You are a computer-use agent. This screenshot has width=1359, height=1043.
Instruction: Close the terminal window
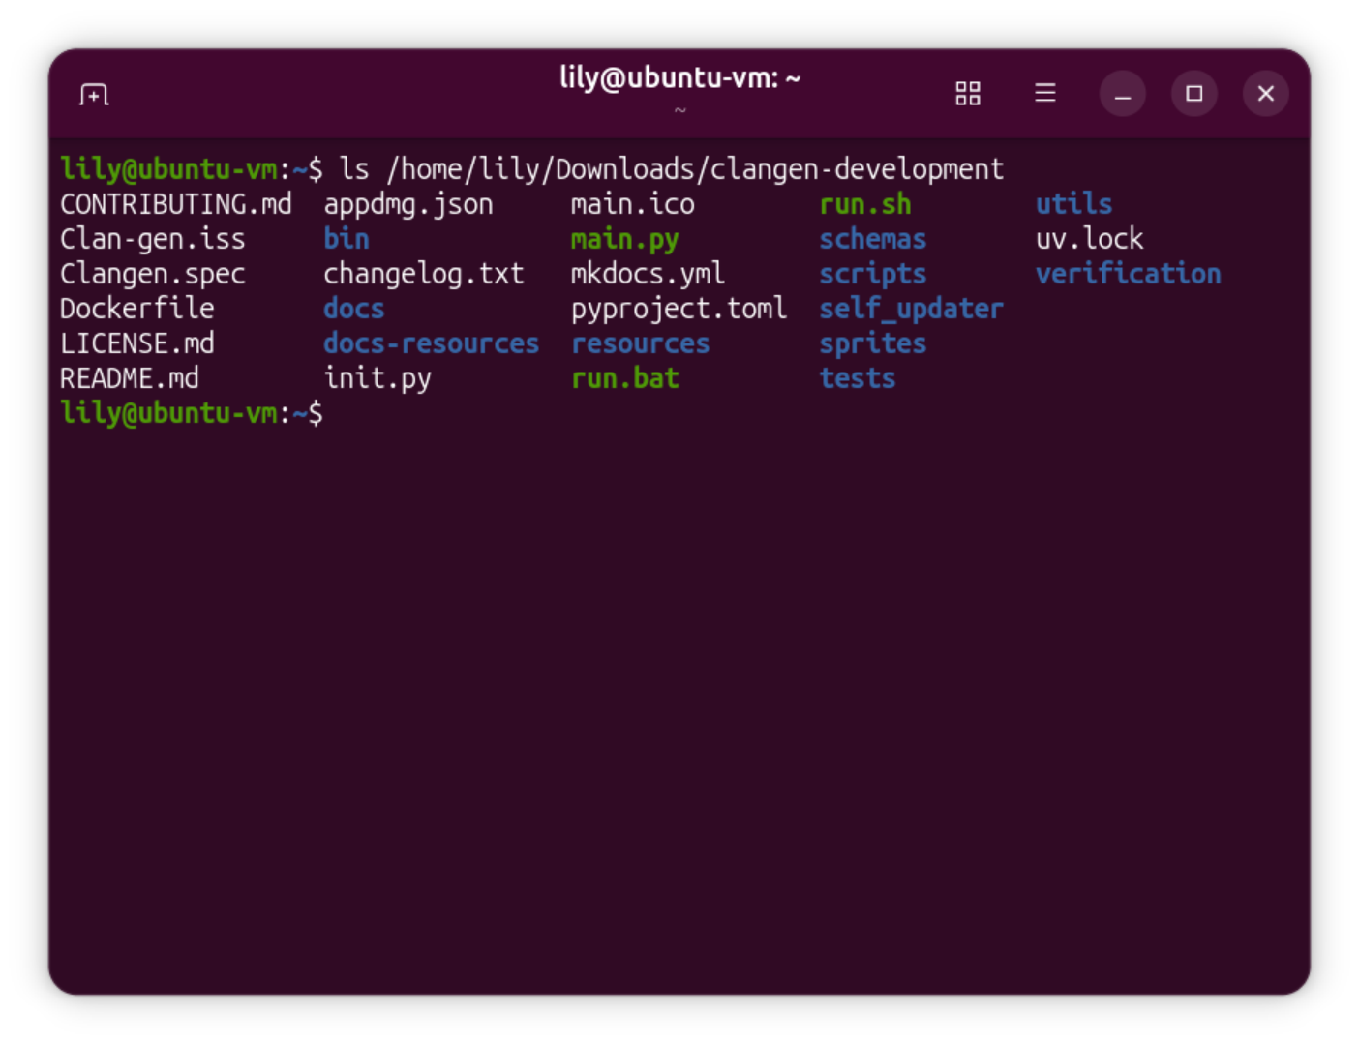point(1266,94)
